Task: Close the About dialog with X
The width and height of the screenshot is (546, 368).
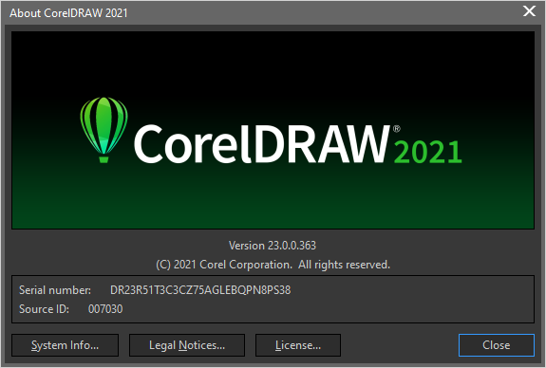Action: [529, 11]
